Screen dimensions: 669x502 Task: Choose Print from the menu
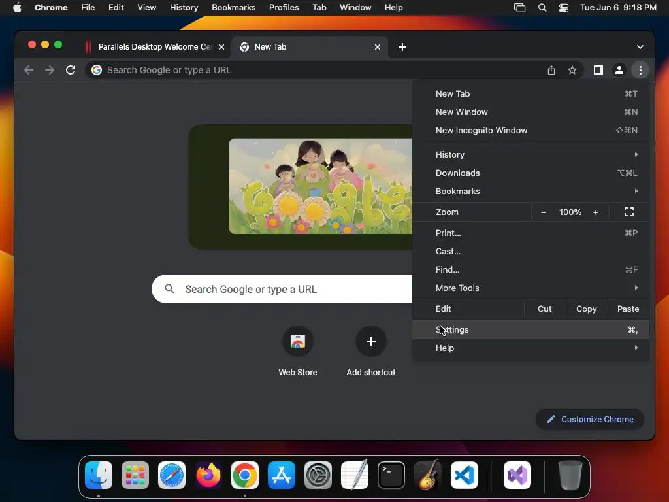point(530,233)
